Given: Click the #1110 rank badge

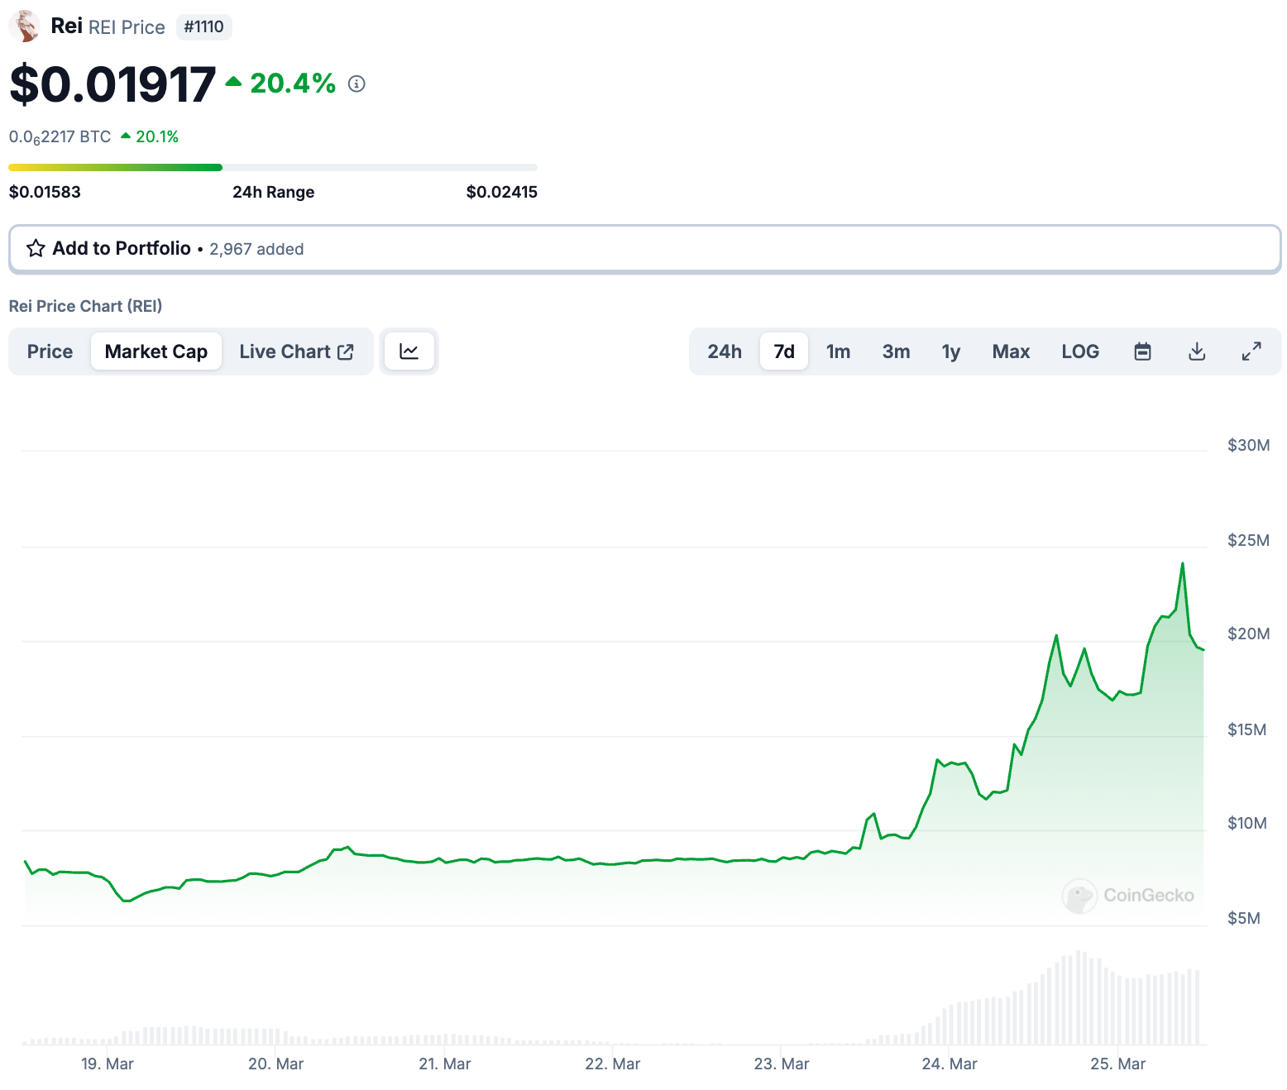Looking at the screenshot, I should [x=203, y=26].
